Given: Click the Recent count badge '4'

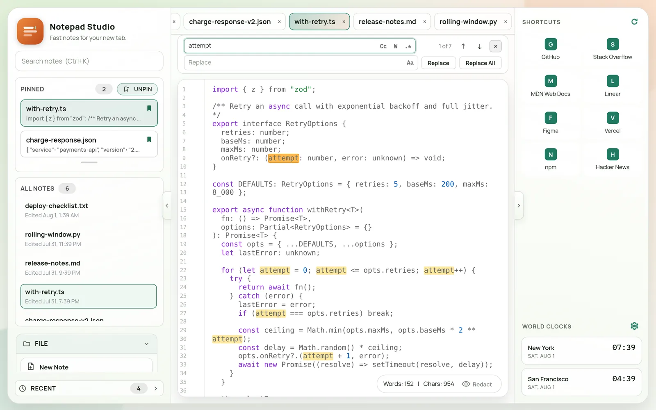Looking at the screenshot, I should pos(139,388).
